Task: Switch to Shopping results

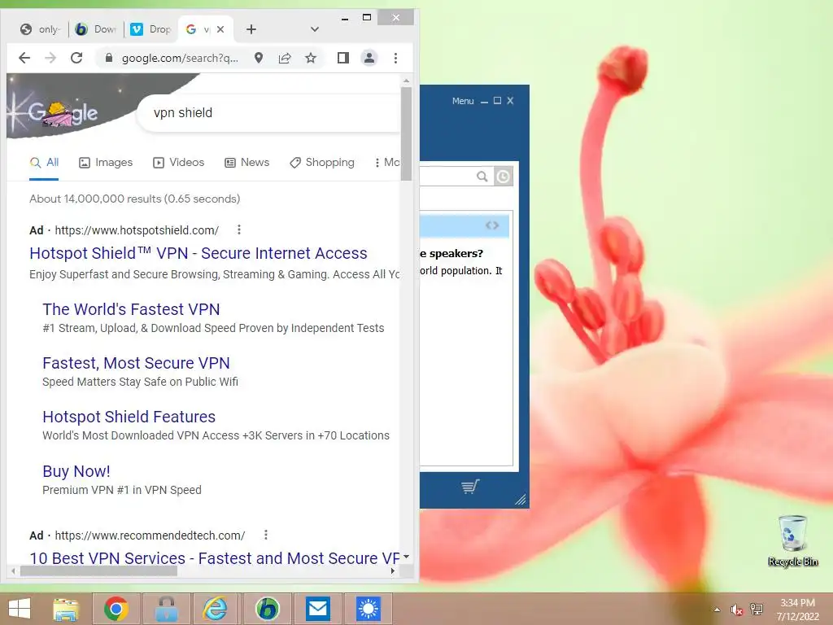Action: pos(322,163)
